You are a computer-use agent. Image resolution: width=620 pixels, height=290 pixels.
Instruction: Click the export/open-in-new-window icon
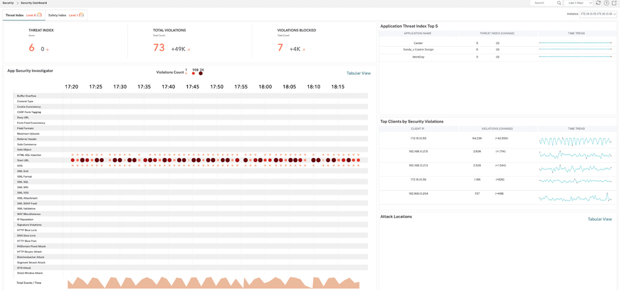614,3
